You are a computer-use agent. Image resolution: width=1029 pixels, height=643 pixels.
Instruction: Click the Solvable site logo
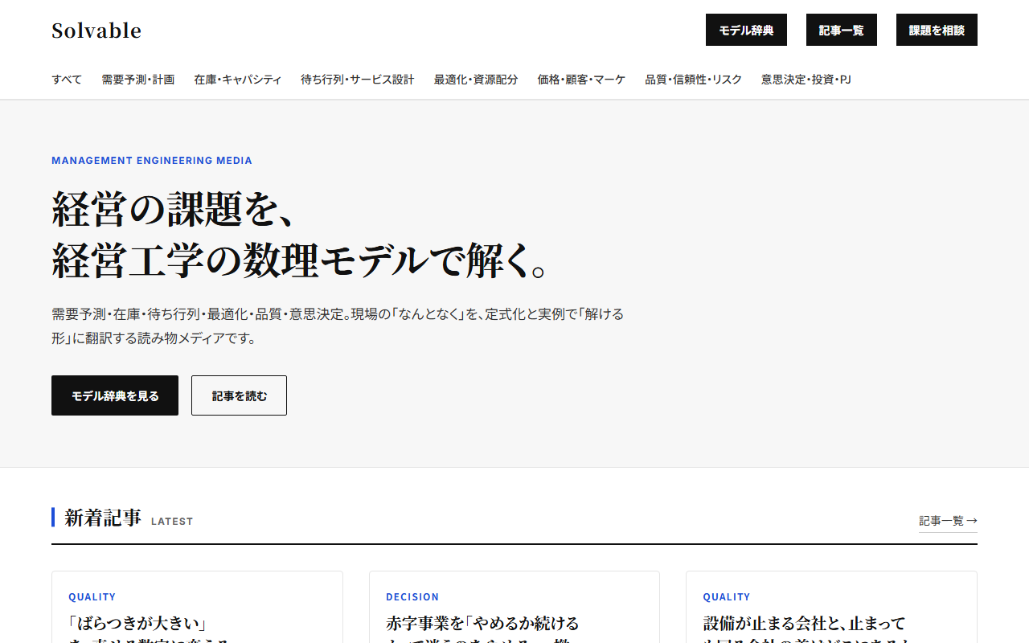(x=96, y=31)
